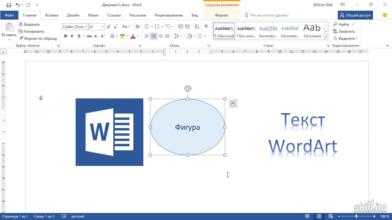392x220 pixels.
Task: Open the Формат drawing tools tab
Action: (x=221, y=15)
